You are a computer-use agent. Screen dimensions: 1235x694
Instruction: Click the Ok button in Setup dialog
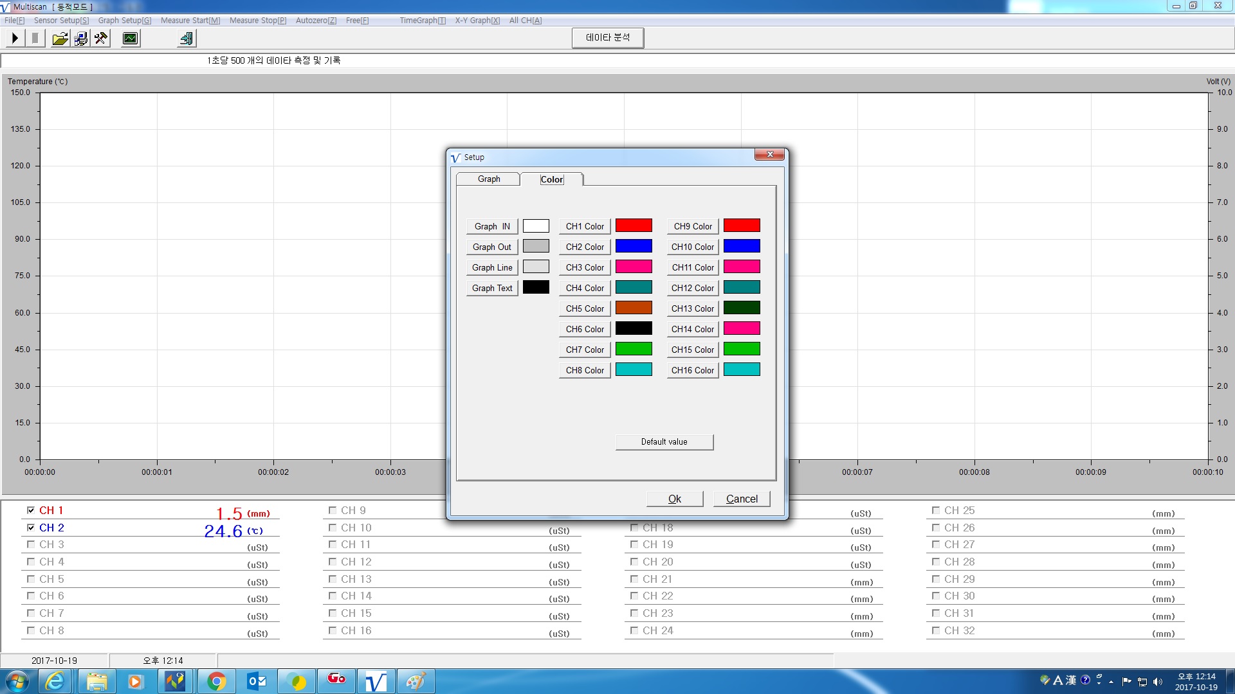[675, 499]
